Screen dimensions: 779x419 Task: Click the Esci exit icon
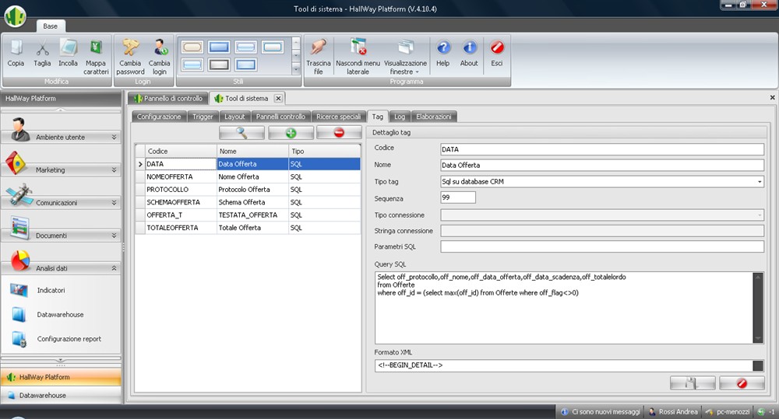point(497,54)
